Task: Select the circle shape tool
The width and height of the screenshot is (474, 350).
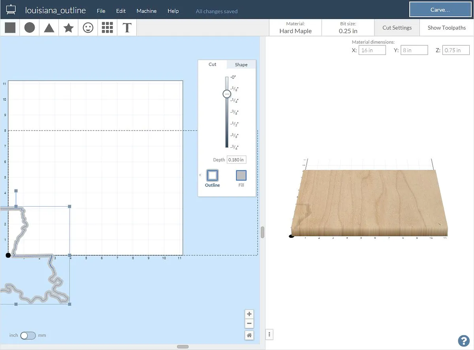Action: pos(30,28)
